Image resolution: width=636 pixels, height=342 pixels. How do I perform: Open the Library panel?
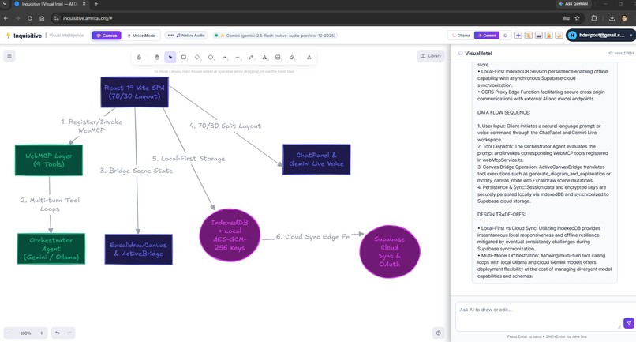pos(430,56)
